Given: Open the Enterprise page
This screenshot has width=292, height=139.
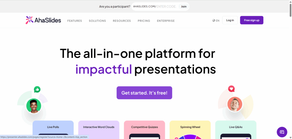Looking at the screenshot, I should pyautogui.click(x=166, y=21).
